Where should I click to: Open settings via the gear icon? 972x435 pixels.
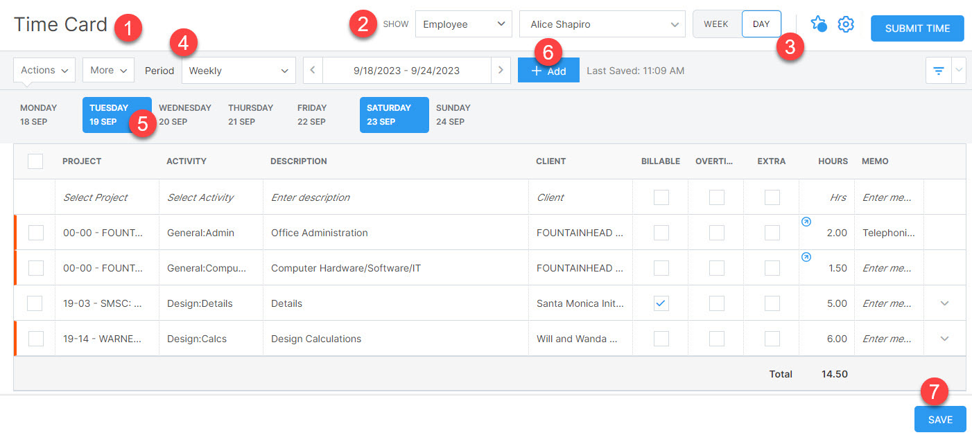pyautogui.click(x=846, y=24)
